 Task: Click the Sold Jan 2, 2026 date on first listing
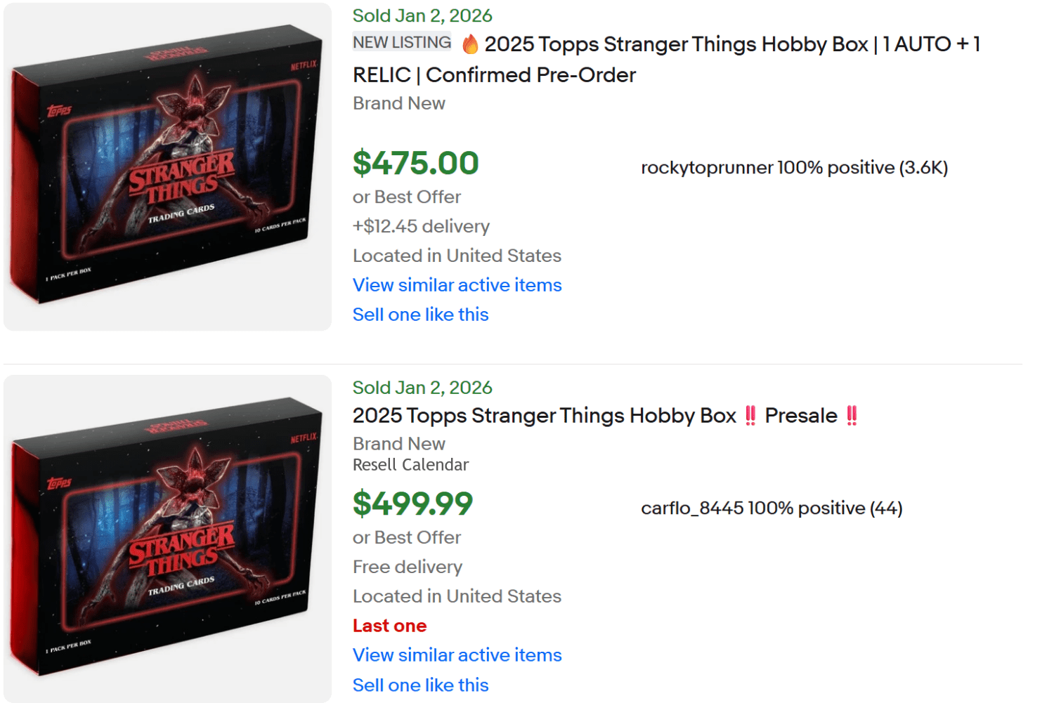click(422, 15)
